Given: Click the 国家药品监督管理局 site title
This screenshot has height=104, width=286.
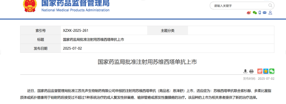Looking at the screenshot, I should [x=75, y=3].
